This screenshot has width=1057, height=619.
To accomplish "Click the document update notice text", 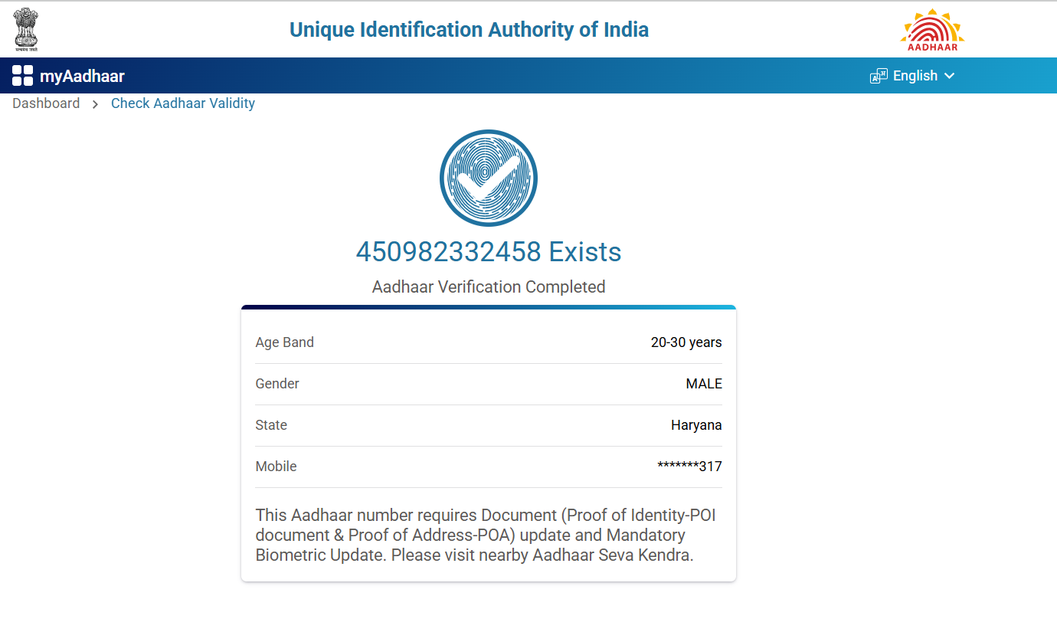I will 486,535.
